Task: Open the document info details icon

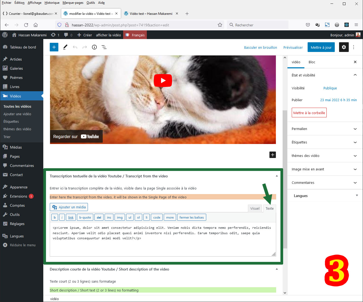Action: point(94,47)
